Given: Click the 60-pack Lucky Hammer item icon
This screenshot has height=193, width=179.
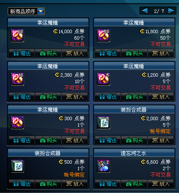Looking at the screenshot, I should 17,36.
